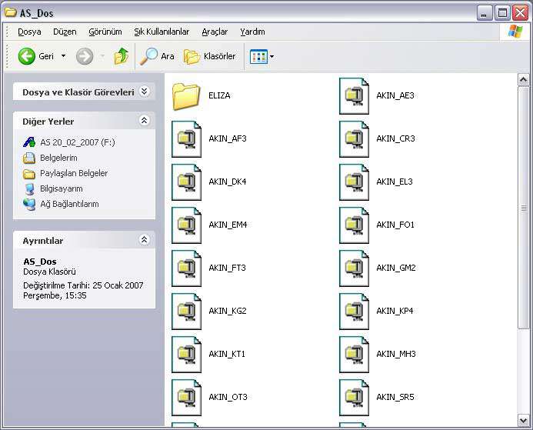
Task: Open the views dropdown arrow
Action: [x=272, y=56]
